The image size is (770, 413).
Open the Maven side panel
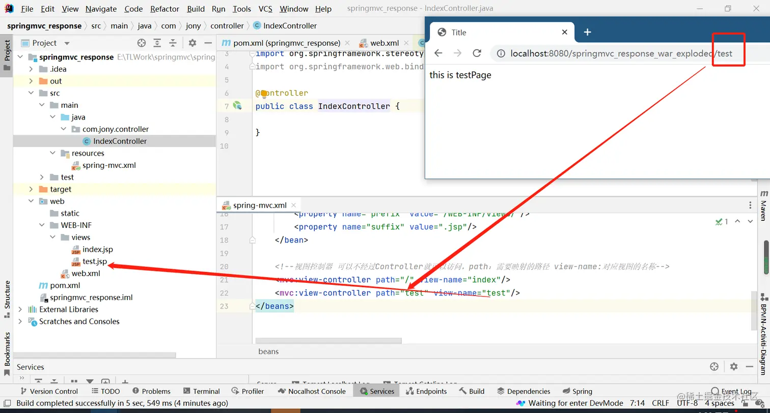point(764,205)
